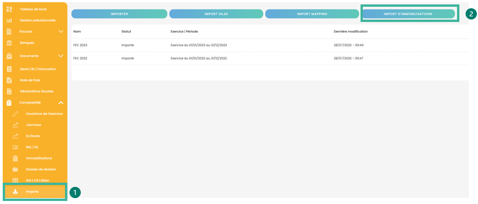478x204 pixels.
Task: Click the Devis | BL | Facturation invoice icon
Action: (9, 69)
